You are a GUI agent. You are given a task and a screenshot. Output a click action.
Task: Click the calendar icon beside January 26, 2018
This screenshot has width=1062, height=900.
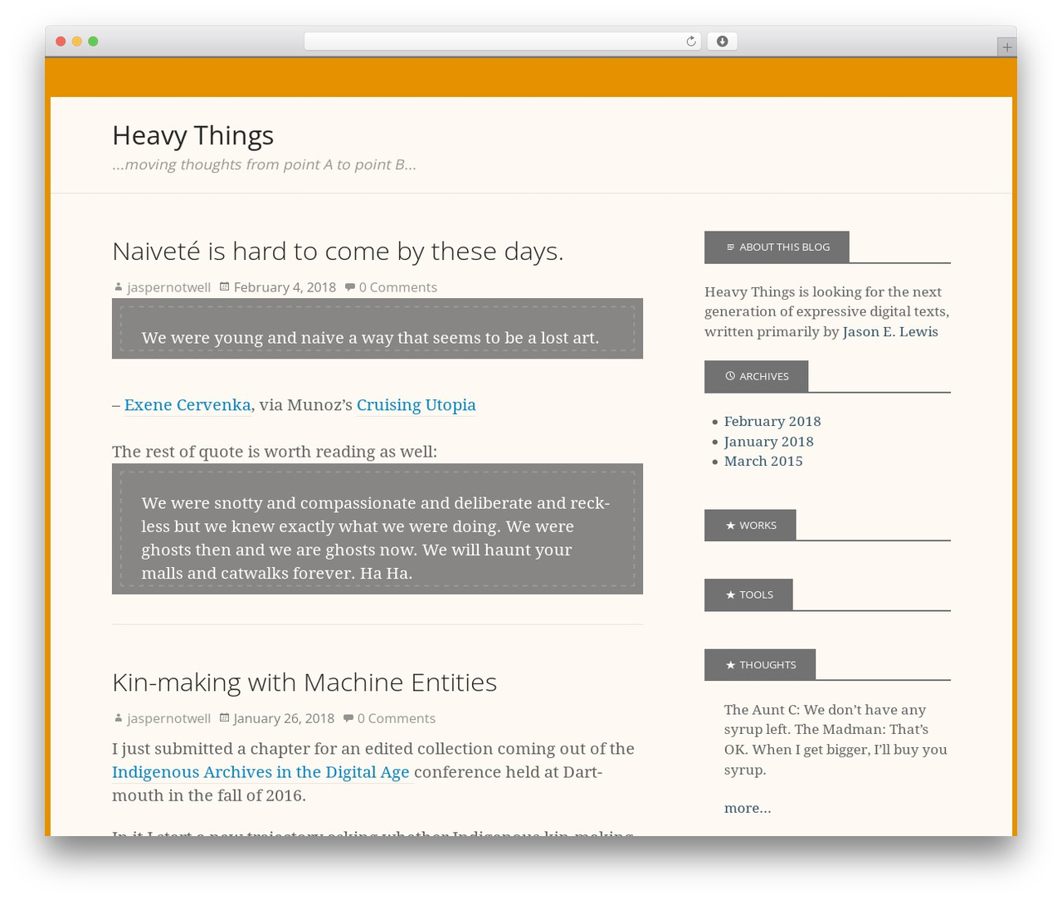coord(223,717)
